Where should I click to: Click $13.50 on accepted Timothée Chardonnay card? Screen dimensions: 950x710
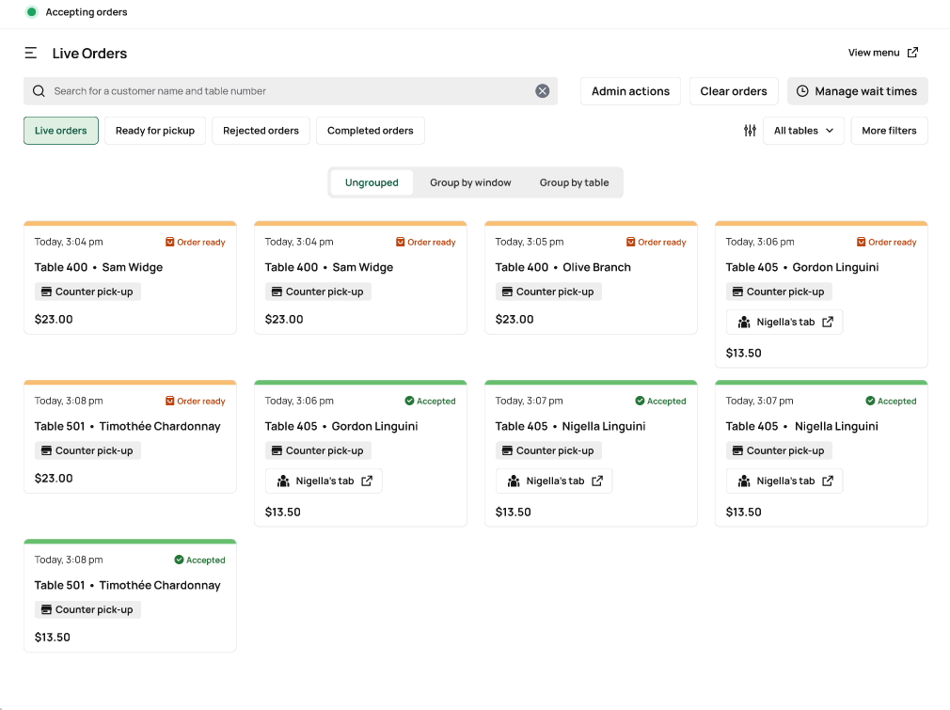coord(52,638)
